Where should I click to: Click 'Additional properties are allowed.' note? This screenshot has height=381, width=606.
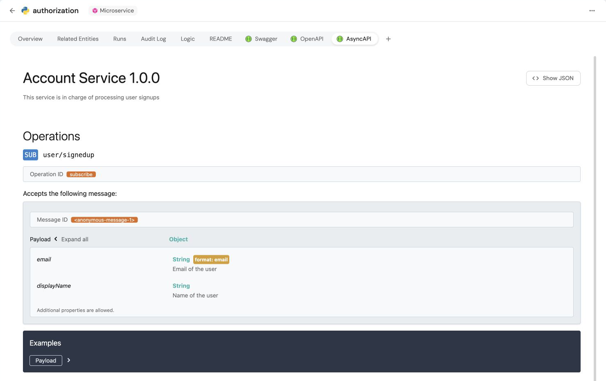pyautogui.click(x=75, y=310)
